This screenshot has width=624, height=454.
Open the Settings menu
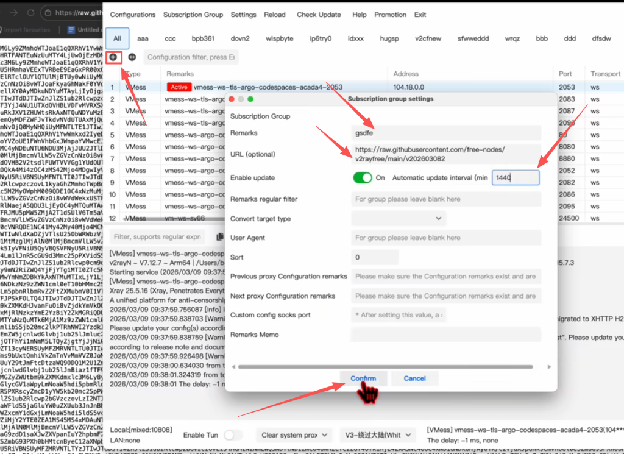coord(243,15)
